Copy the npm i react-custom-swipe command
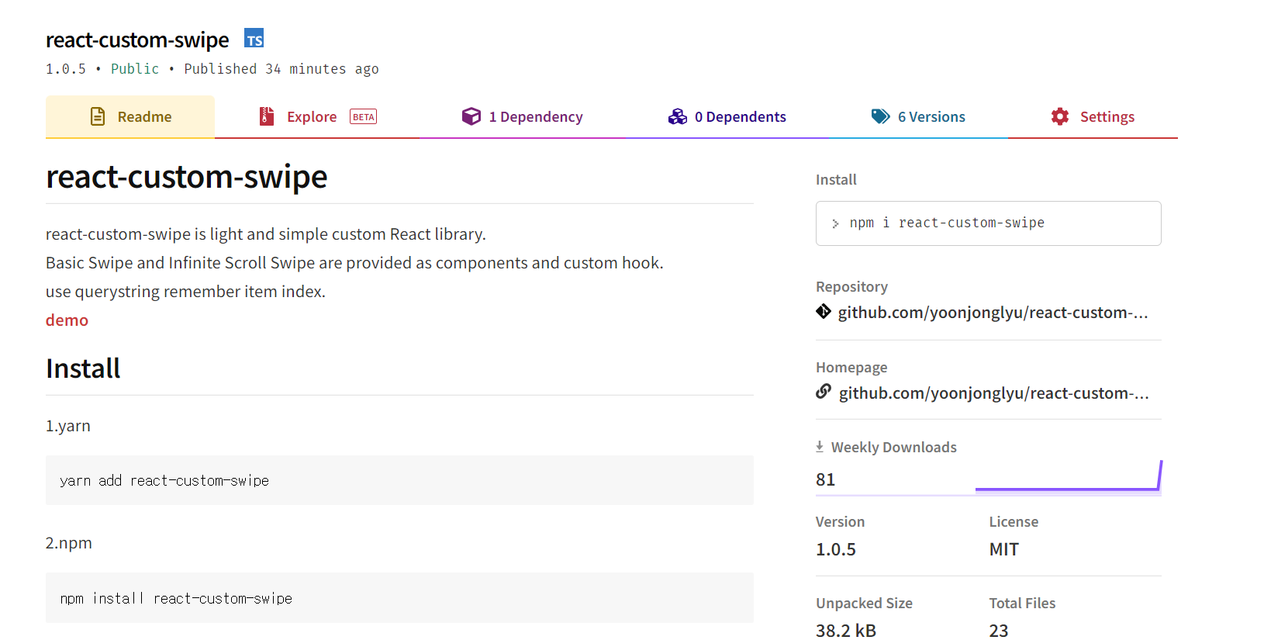Viewport: 1264px width, 640px height. [988, 223]
